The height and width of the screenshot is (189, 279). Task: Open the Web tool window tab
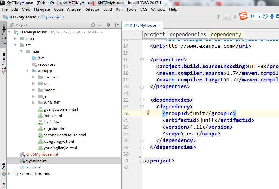[3, 169]
